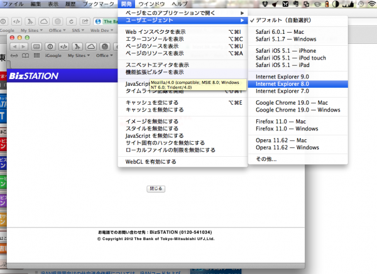This screenshot has height=274, width=377.
Task: Click the globe site icon in address bar
Action: [x=98, y=21]
